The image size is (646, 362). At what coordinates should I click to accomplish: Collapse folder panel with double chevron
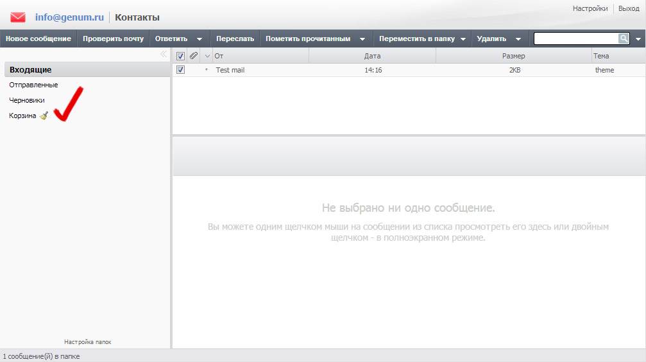[x=163, y=55]
